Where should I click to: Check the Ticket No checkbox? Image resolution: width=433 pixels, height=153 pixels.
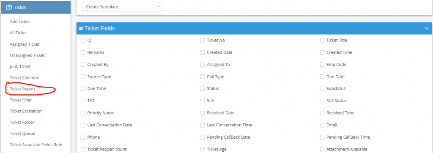click(x=203, y=40)
